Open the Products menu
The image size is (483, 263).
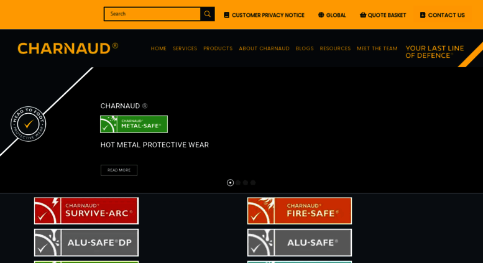tap(218, 48)
